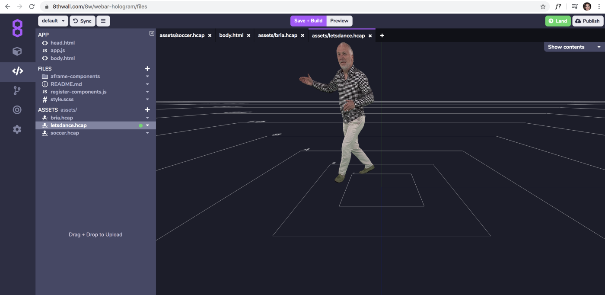Bookmark this page with star icon

pos(543,6)
